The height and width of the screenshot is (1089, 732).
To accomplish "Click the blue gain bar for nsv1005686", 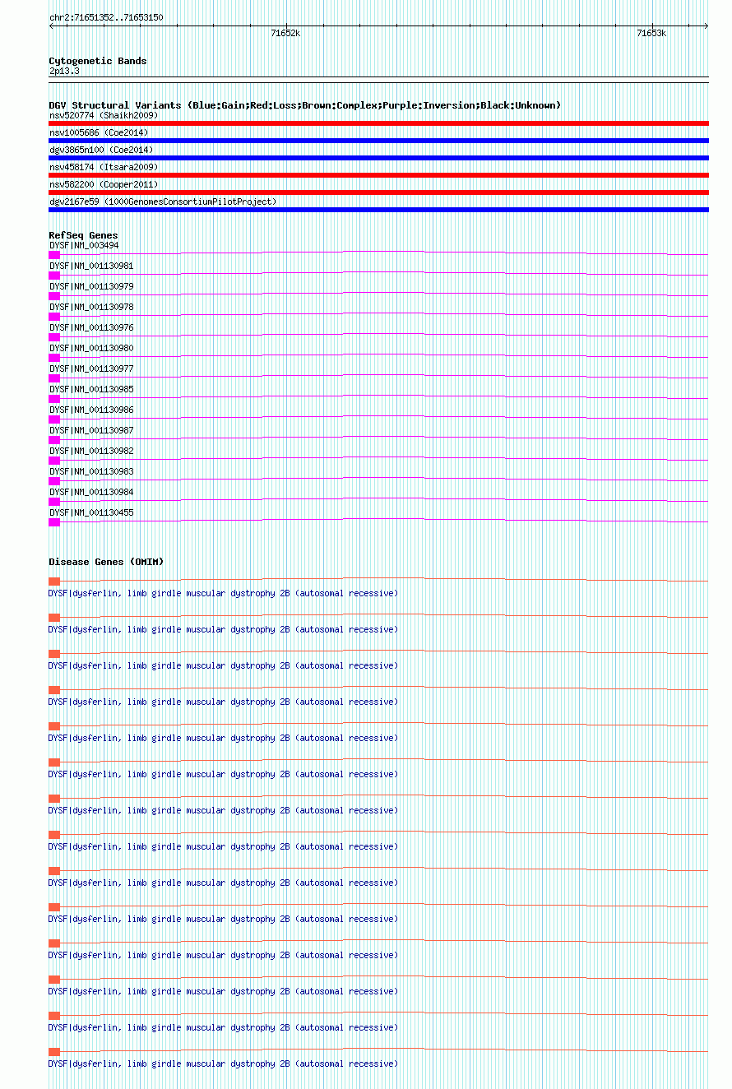I will tap(378, 141).
